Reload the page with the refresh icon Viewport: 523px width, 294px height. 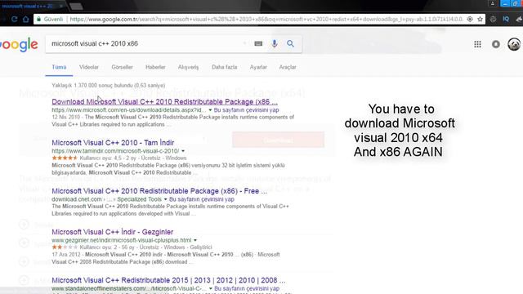[15, 19]
